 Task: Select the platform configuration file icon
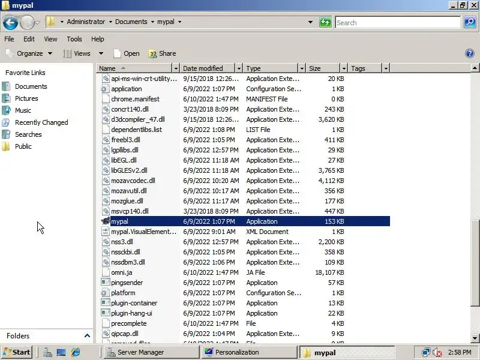(x=106, y=293)
